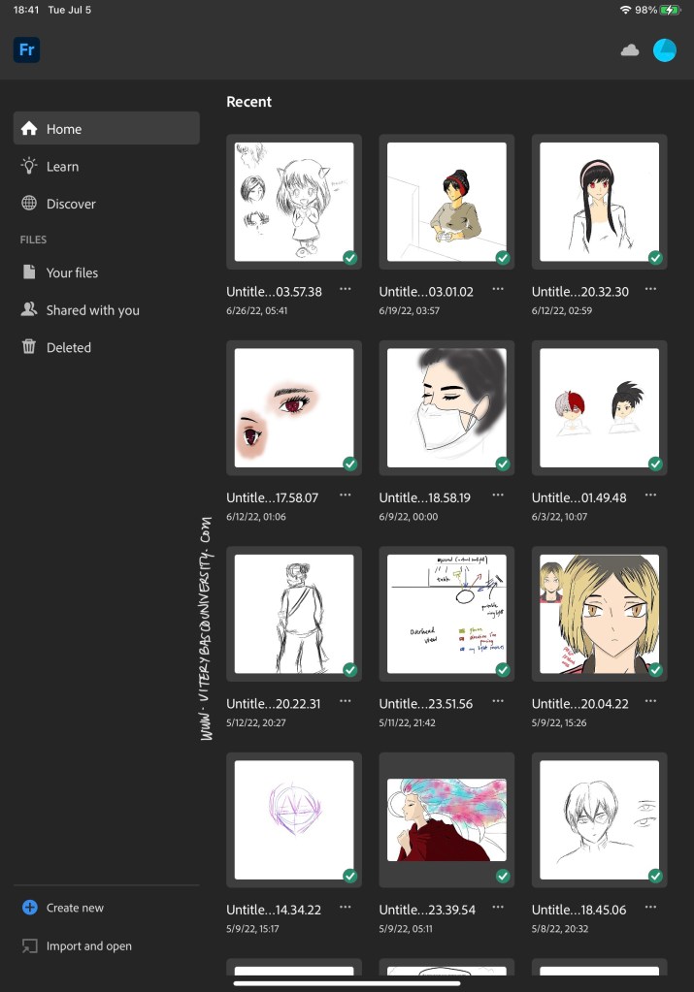The height and width of the screenshot is (992, 694).
Task: Open the cloud sync status icon
Action: 630,50
